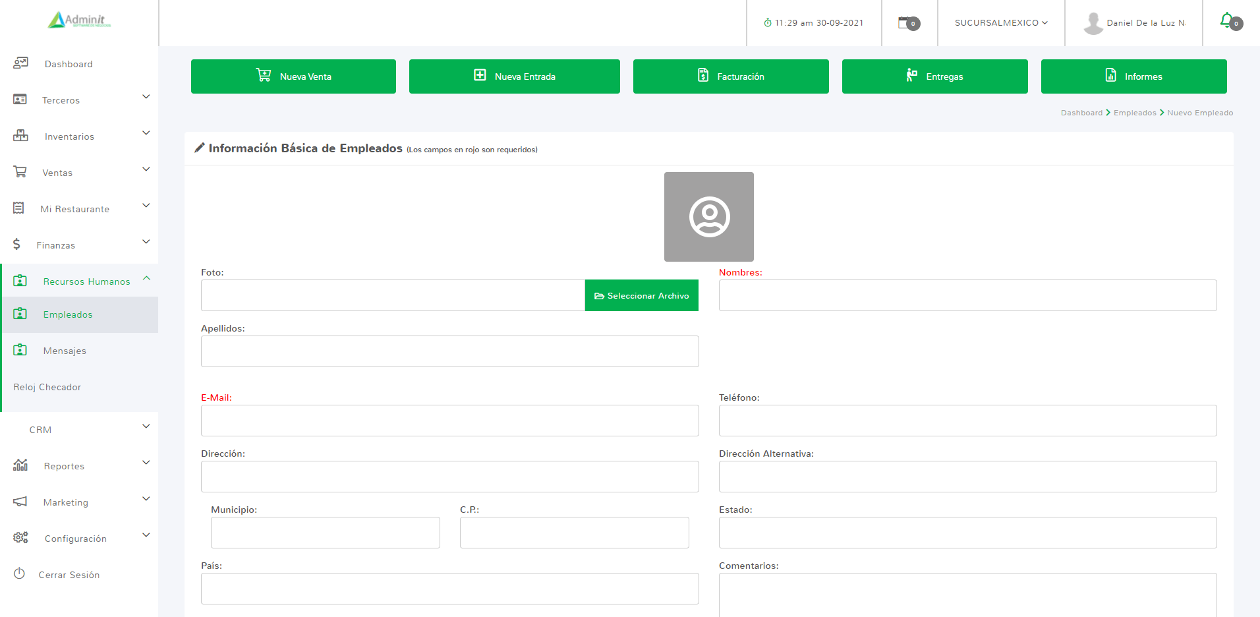Click the Nombres input field
Screen dimensions: 1260x617
[x=967, y=295]
